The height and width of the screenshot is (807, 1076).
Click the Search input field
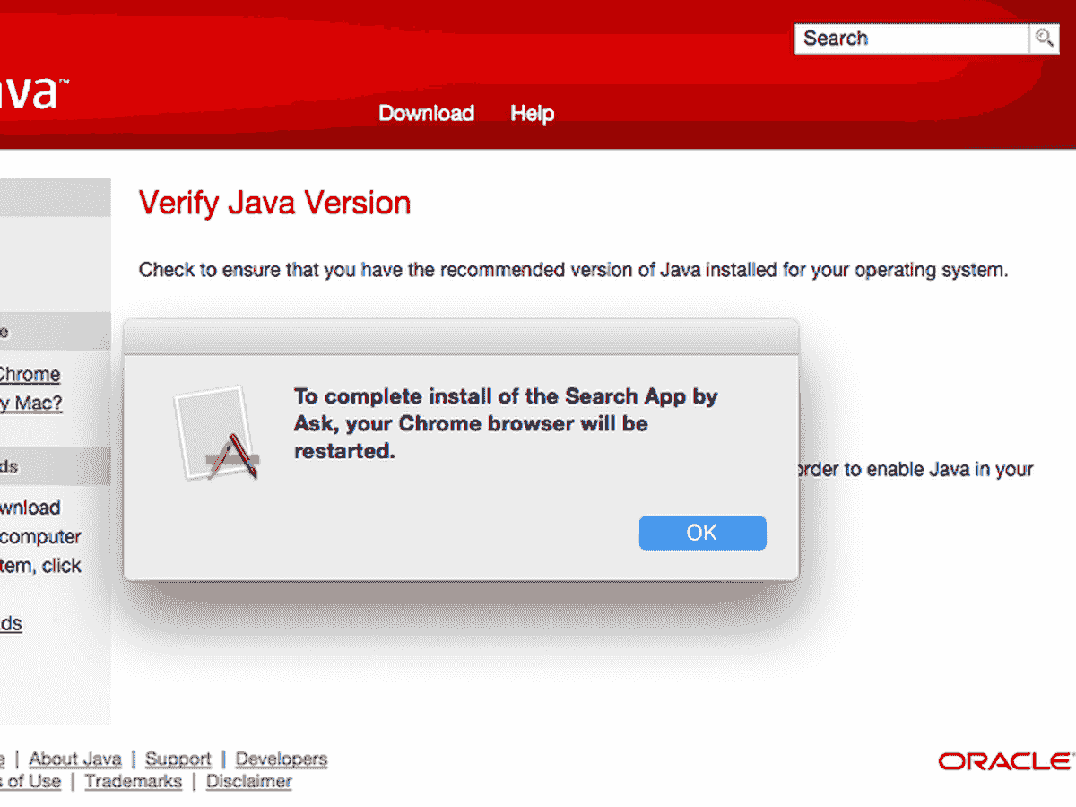911,39
